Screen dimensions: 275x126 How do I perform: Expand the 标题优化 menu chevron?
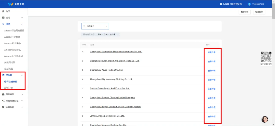click(x=22, y=107)
